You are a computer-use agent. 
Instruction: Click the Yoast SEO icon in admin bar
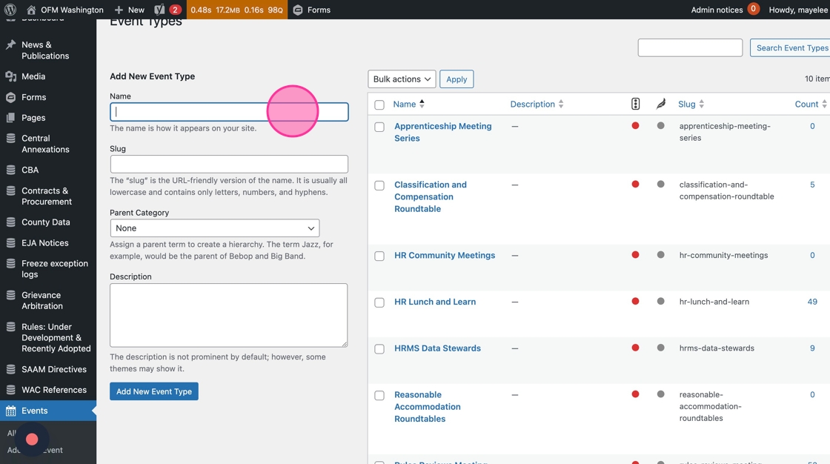pos(159,10)
